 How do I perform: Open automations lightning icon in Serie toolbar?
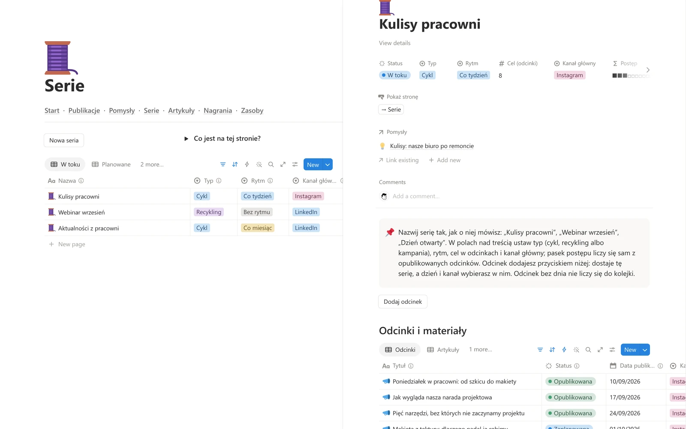tap(247, 164)
